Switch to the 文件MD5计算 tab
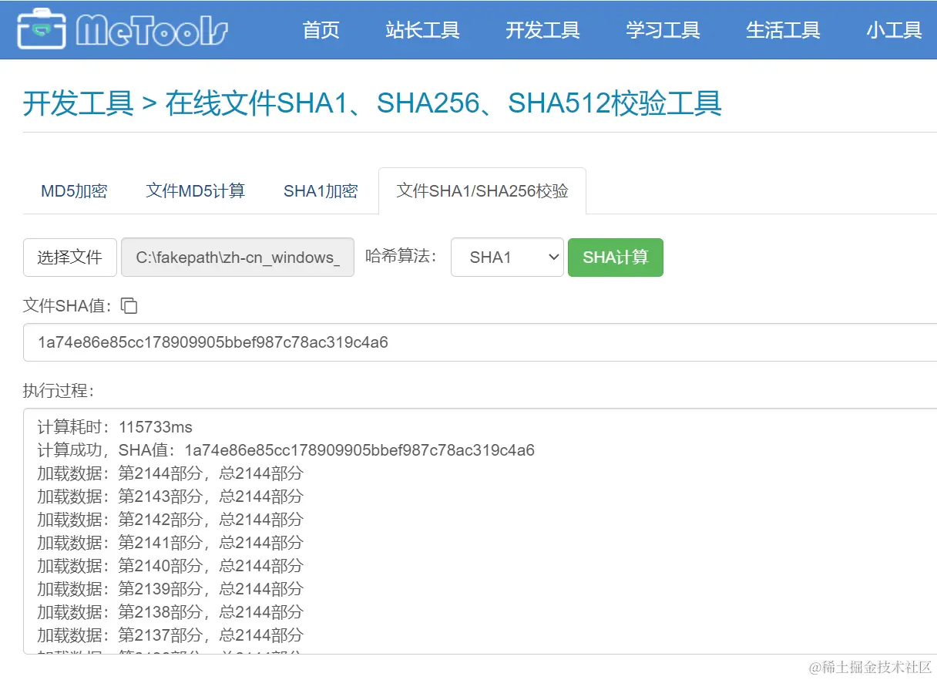 [x=195, y=190]
